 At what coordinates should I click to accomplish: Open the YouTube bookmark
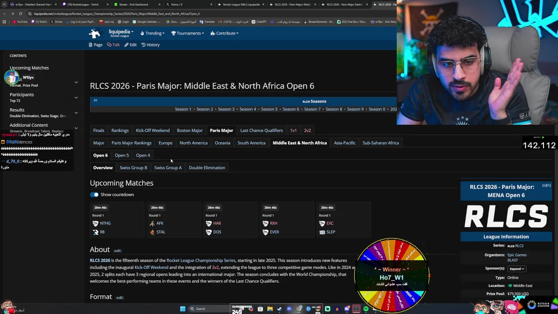point(20,22)
